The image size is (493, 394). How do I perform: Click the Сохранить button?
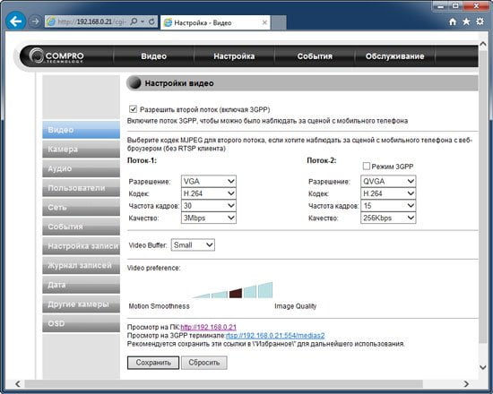153,363
